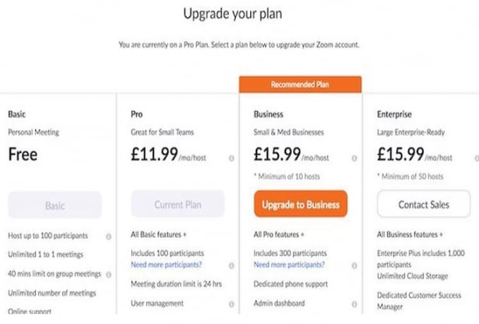Expand All Basic features + in Pro
The height and width of the screenshot is (324, 479).
point(158,234)
